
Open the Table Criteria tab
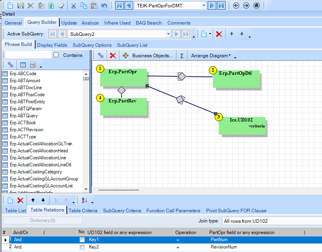[83, 211]
